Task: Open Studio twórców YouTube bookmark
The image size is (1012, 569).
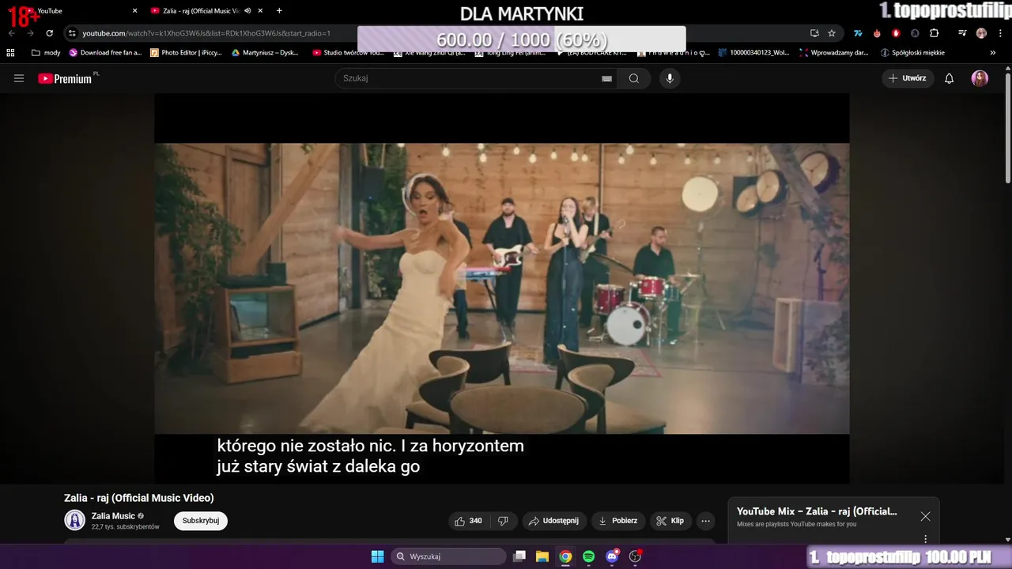Action: click(349, 53)
